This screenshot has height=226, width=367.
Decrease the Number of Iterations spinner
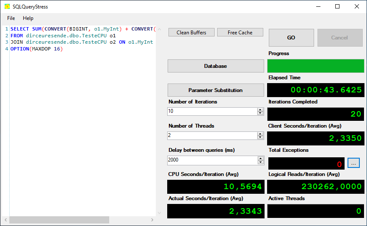coord(260,113)
